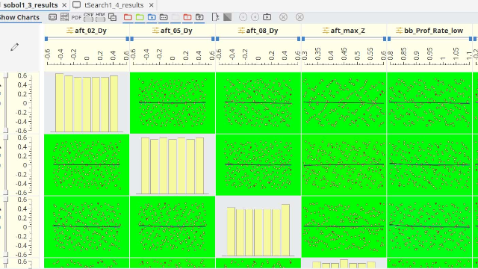478x269 pixels.
Task: Click right range handle of bb_Prof_Rate_low
Action: click(x=471, y=39)
